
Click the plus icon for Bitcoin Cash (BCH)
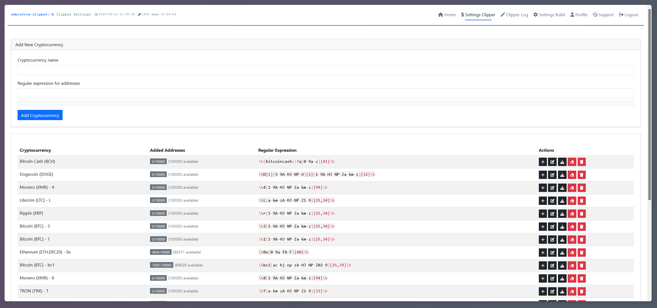[x=543, y=162]
